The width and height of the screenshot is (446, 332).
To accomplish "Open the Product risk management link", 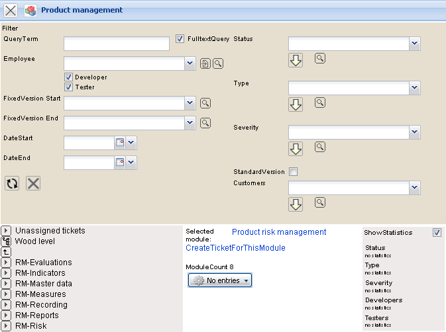I will [x=279, y=232].
